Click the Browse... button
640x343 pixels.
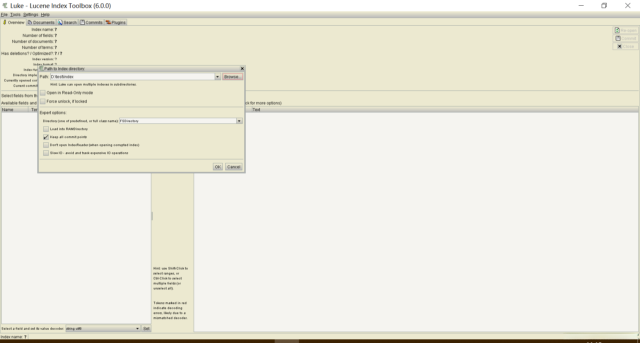[233, 77]
